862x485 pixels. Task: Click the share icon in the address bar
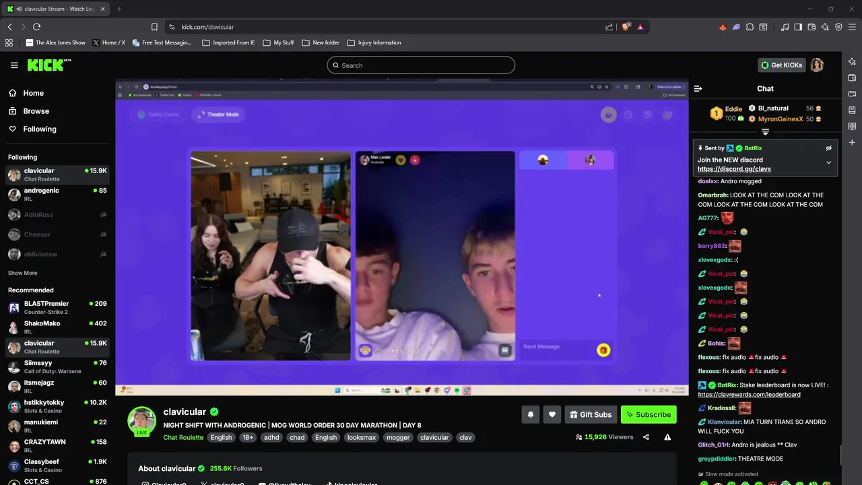609,27
